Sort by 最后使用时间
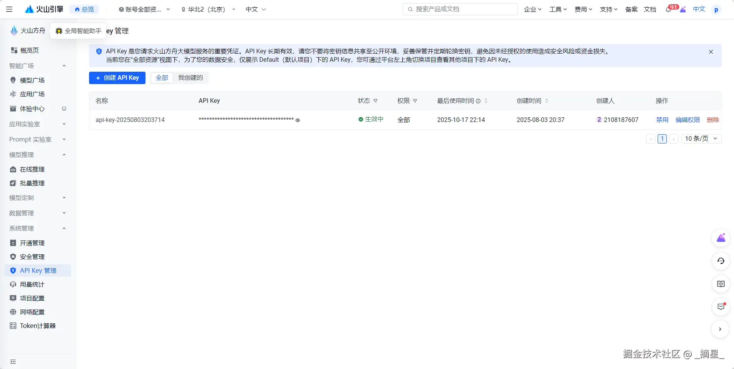Image resolution: width=734 pixels, height=369 pixels. pyautogui.click(x=486, y=101)
